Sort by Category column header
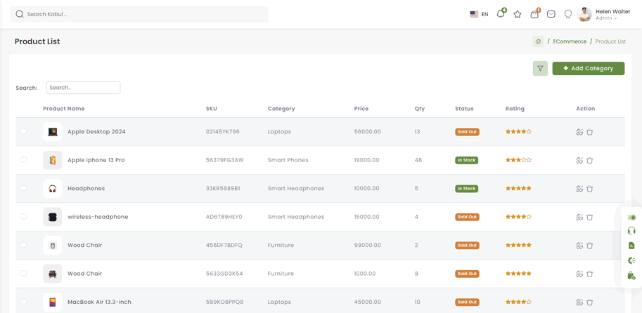The width and height of the screenshot is (642, 313). 281,109
